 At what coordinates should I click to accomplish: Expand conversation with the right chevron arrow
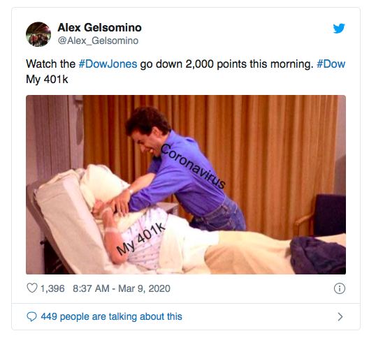340,316
